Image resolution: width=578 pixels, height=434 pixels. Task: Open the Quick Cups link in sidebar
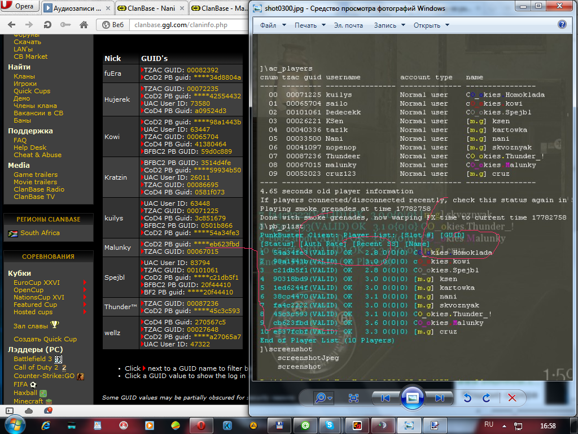32,91
